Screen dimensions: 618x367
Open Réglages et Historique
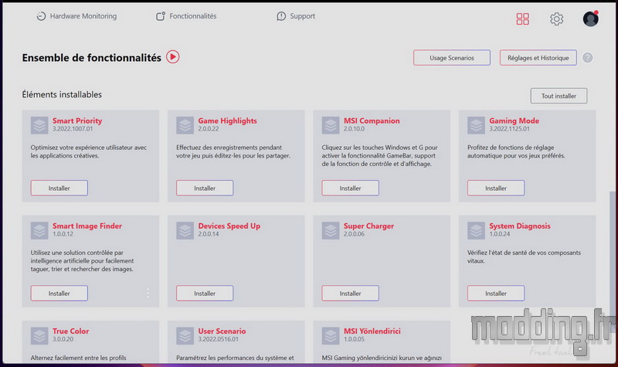(538, 58)
